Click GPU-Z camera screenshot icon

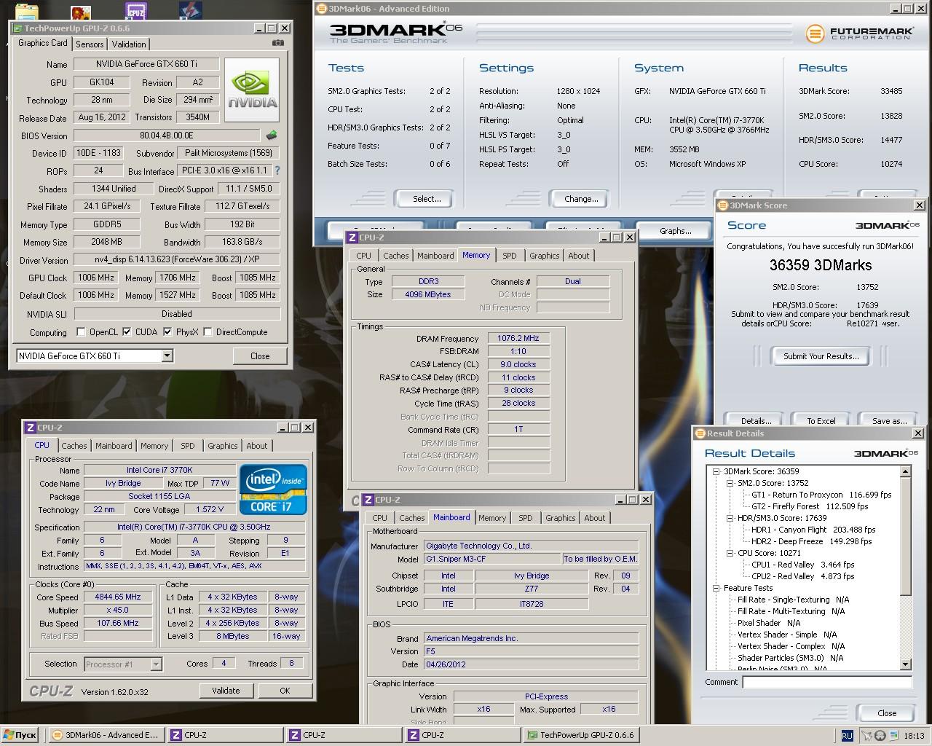(x=277, y=43)
